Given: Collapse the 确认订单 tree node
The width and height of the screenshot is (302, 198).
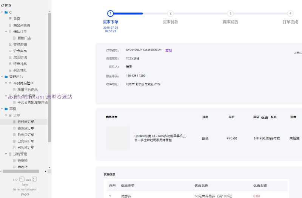Looking at the screenshot, I should point(6,32).
